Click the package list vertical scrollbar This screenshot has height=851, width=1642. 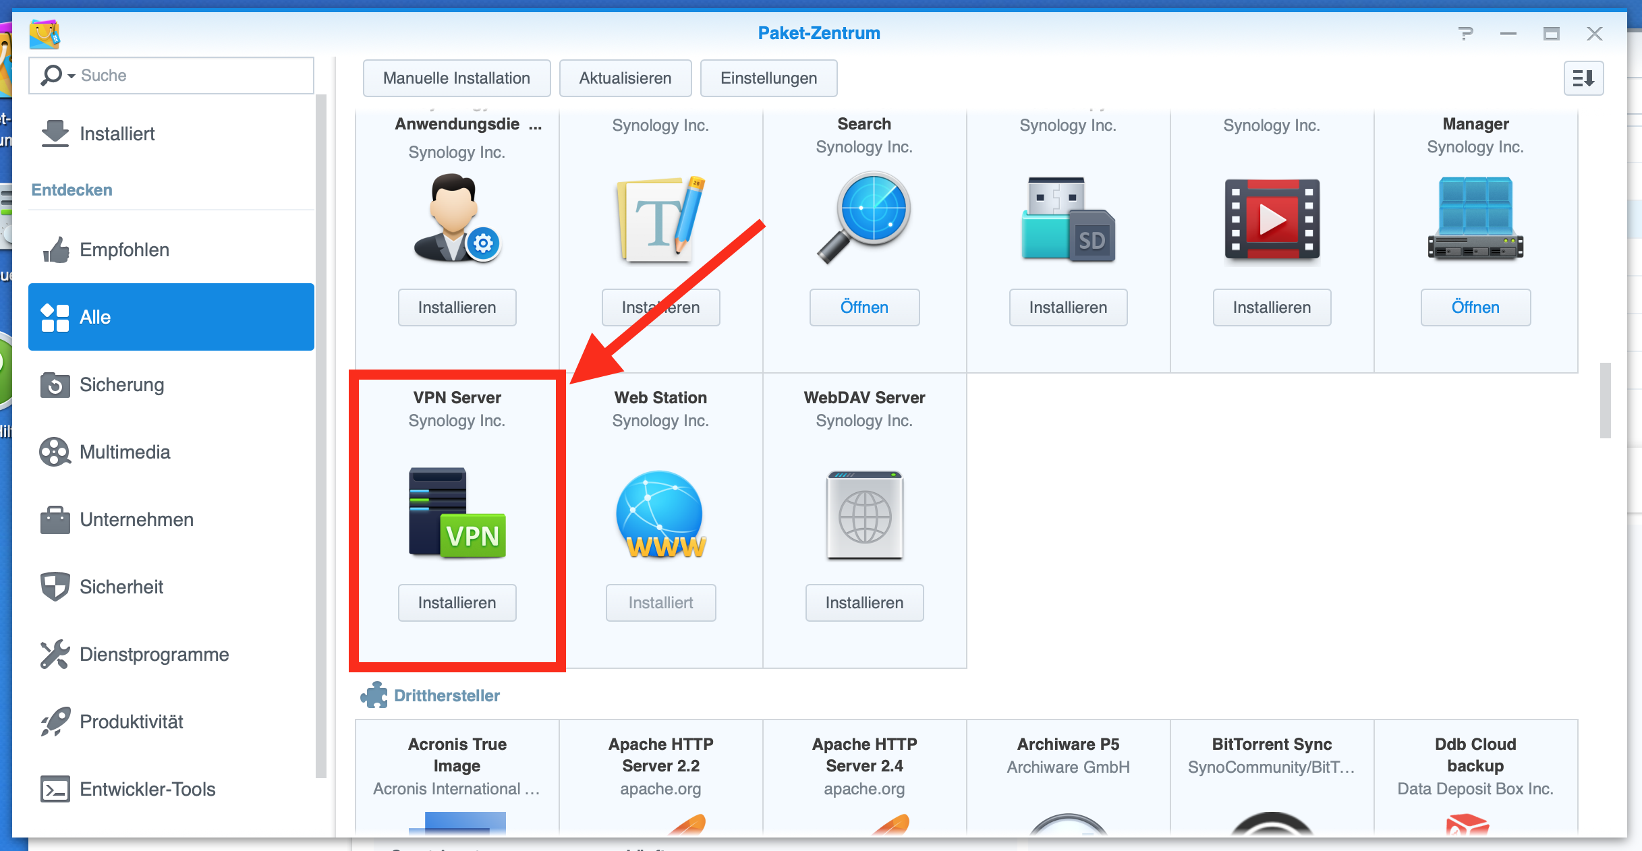click(1605, 401)
